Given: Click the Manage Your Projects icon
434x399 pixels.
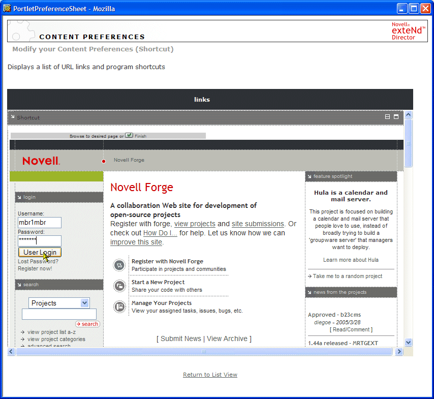Looking at the screenshot, I should [119, 307].
